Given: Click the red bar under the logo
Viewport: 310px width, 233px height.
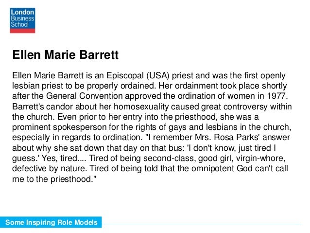Looking at the screenshot, I should pos(22,31).
